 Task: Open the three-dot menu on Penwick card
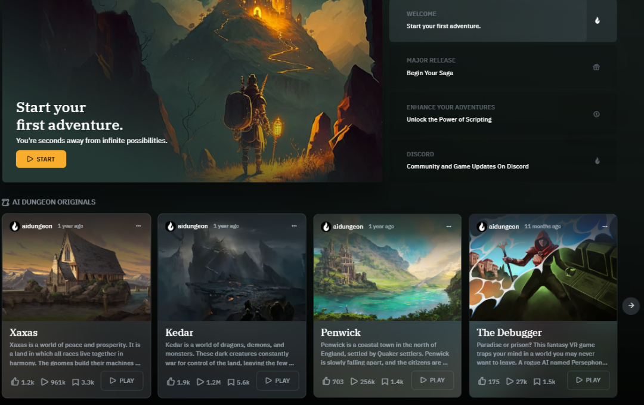tap(449, 226)
